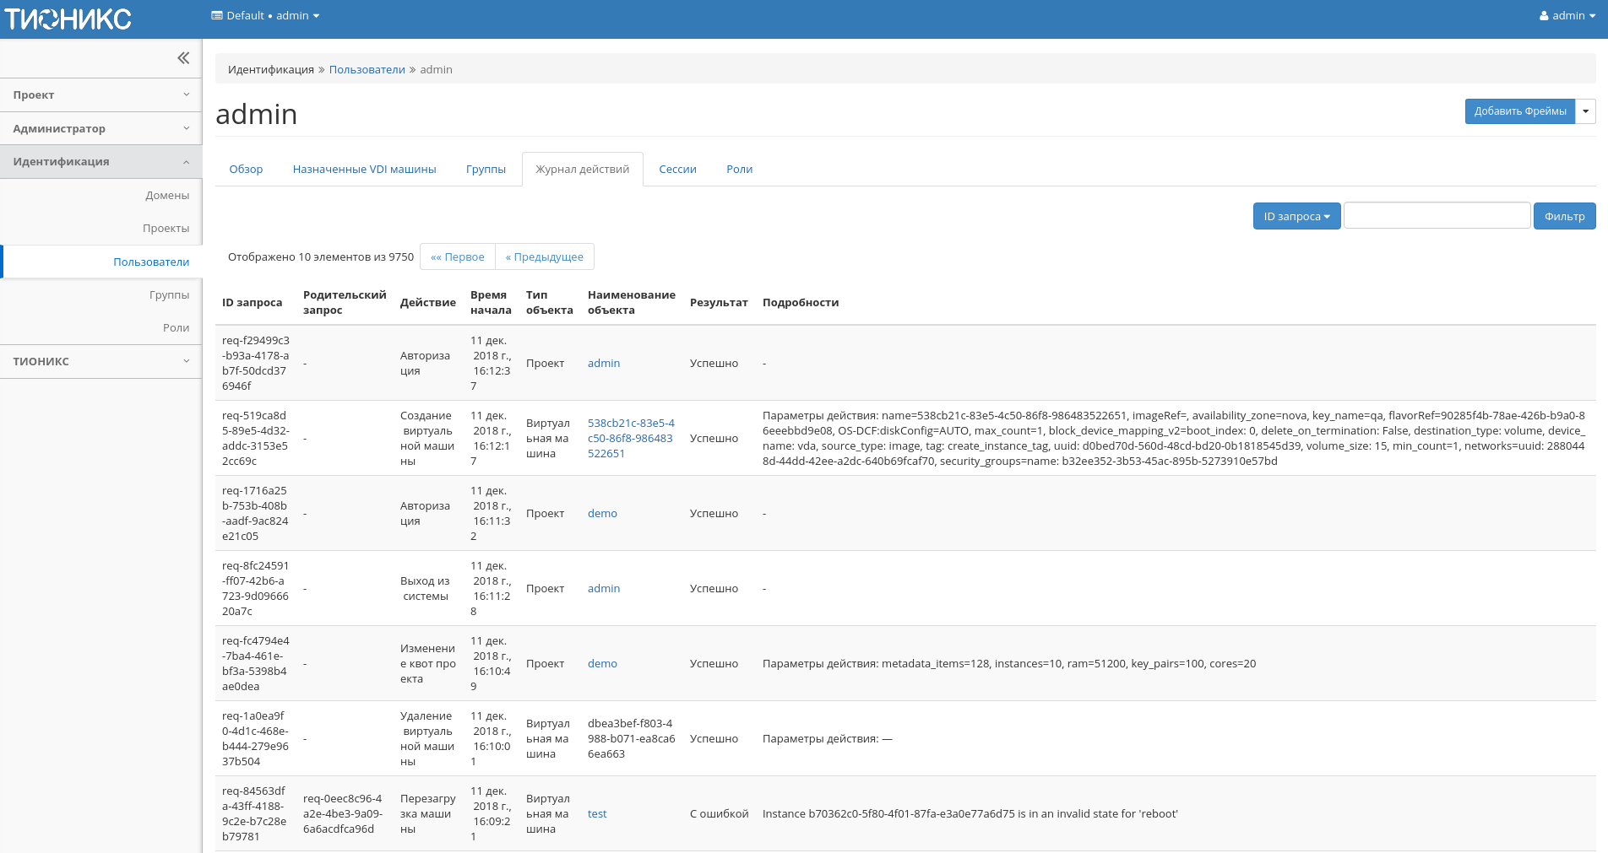The width and height of the screenshot is (1608, 853).
Task: Expand the Администратор sidebar section
Action: [x=100, y=129]
